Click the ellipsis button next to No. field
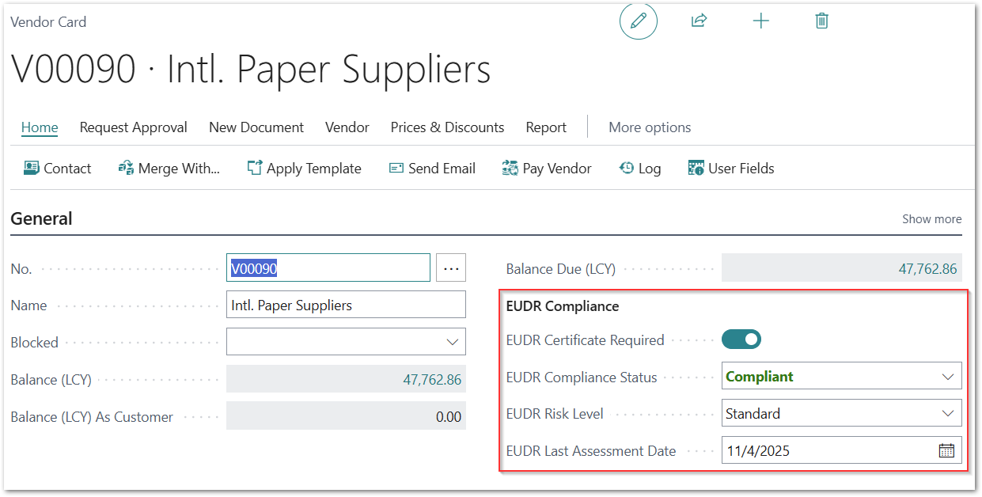The image size is (982, 497). (x=451, y=268)
